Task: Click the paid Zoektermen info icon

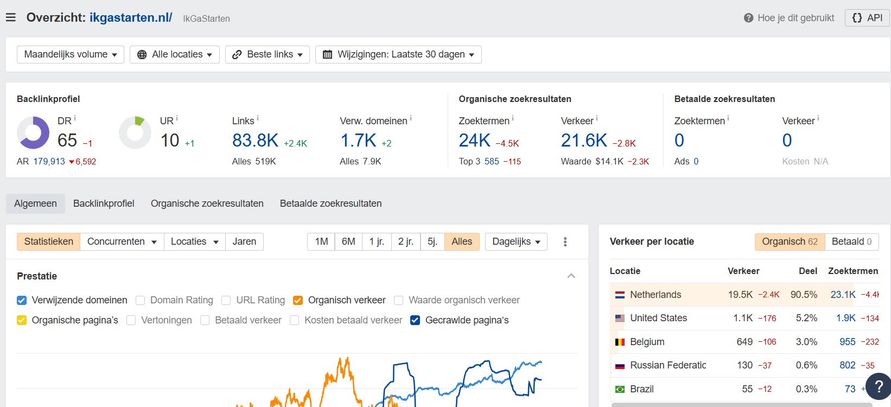Action: pyautogui.click(x=728, y=118)
